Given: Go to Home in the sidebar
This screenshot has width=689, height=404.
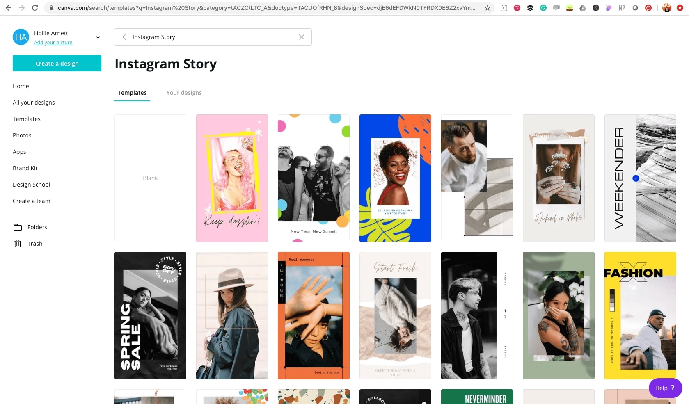Looking at the screenshot, I should click(x=21, y=86).
